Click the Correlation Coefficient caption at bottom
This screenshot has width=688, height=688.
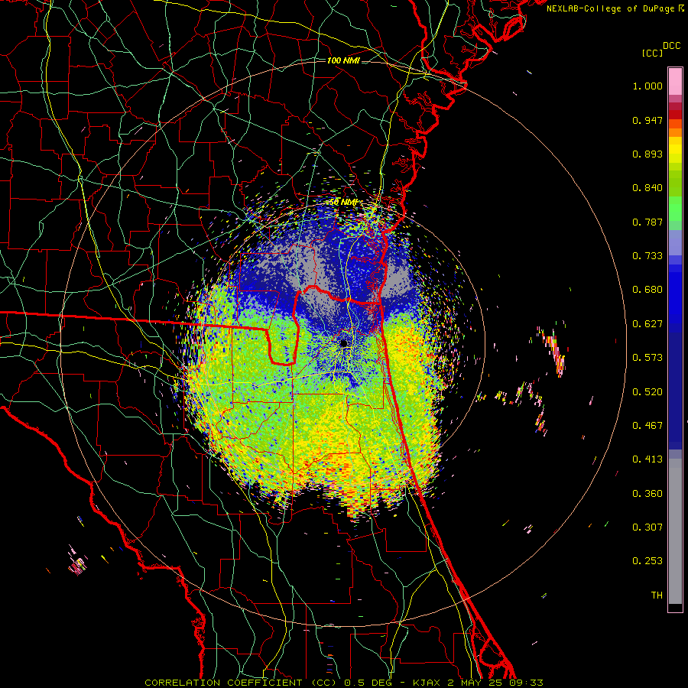344,683
